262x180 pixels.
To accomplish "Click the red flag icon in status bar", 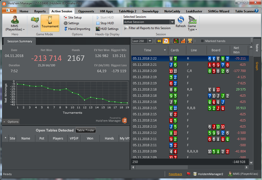I will [189, 174].
